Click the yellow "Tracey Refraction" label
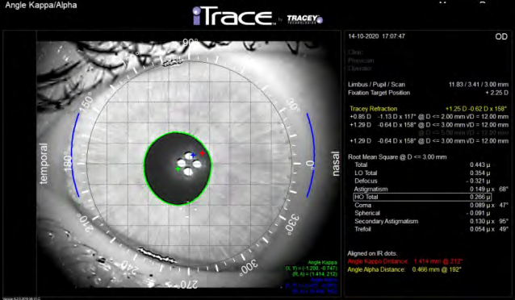This screenshot has width=515, height=300. 374,109
